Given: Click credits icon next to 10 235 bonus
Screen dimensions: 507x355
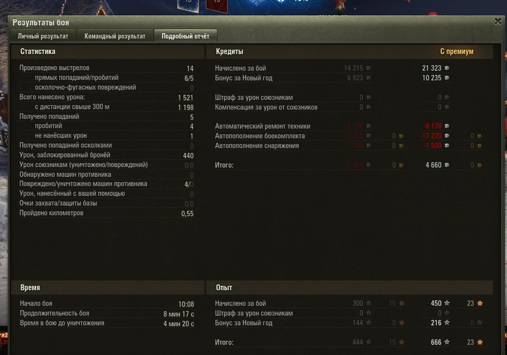Looking at the screenshot, I should tap(447, 77).
